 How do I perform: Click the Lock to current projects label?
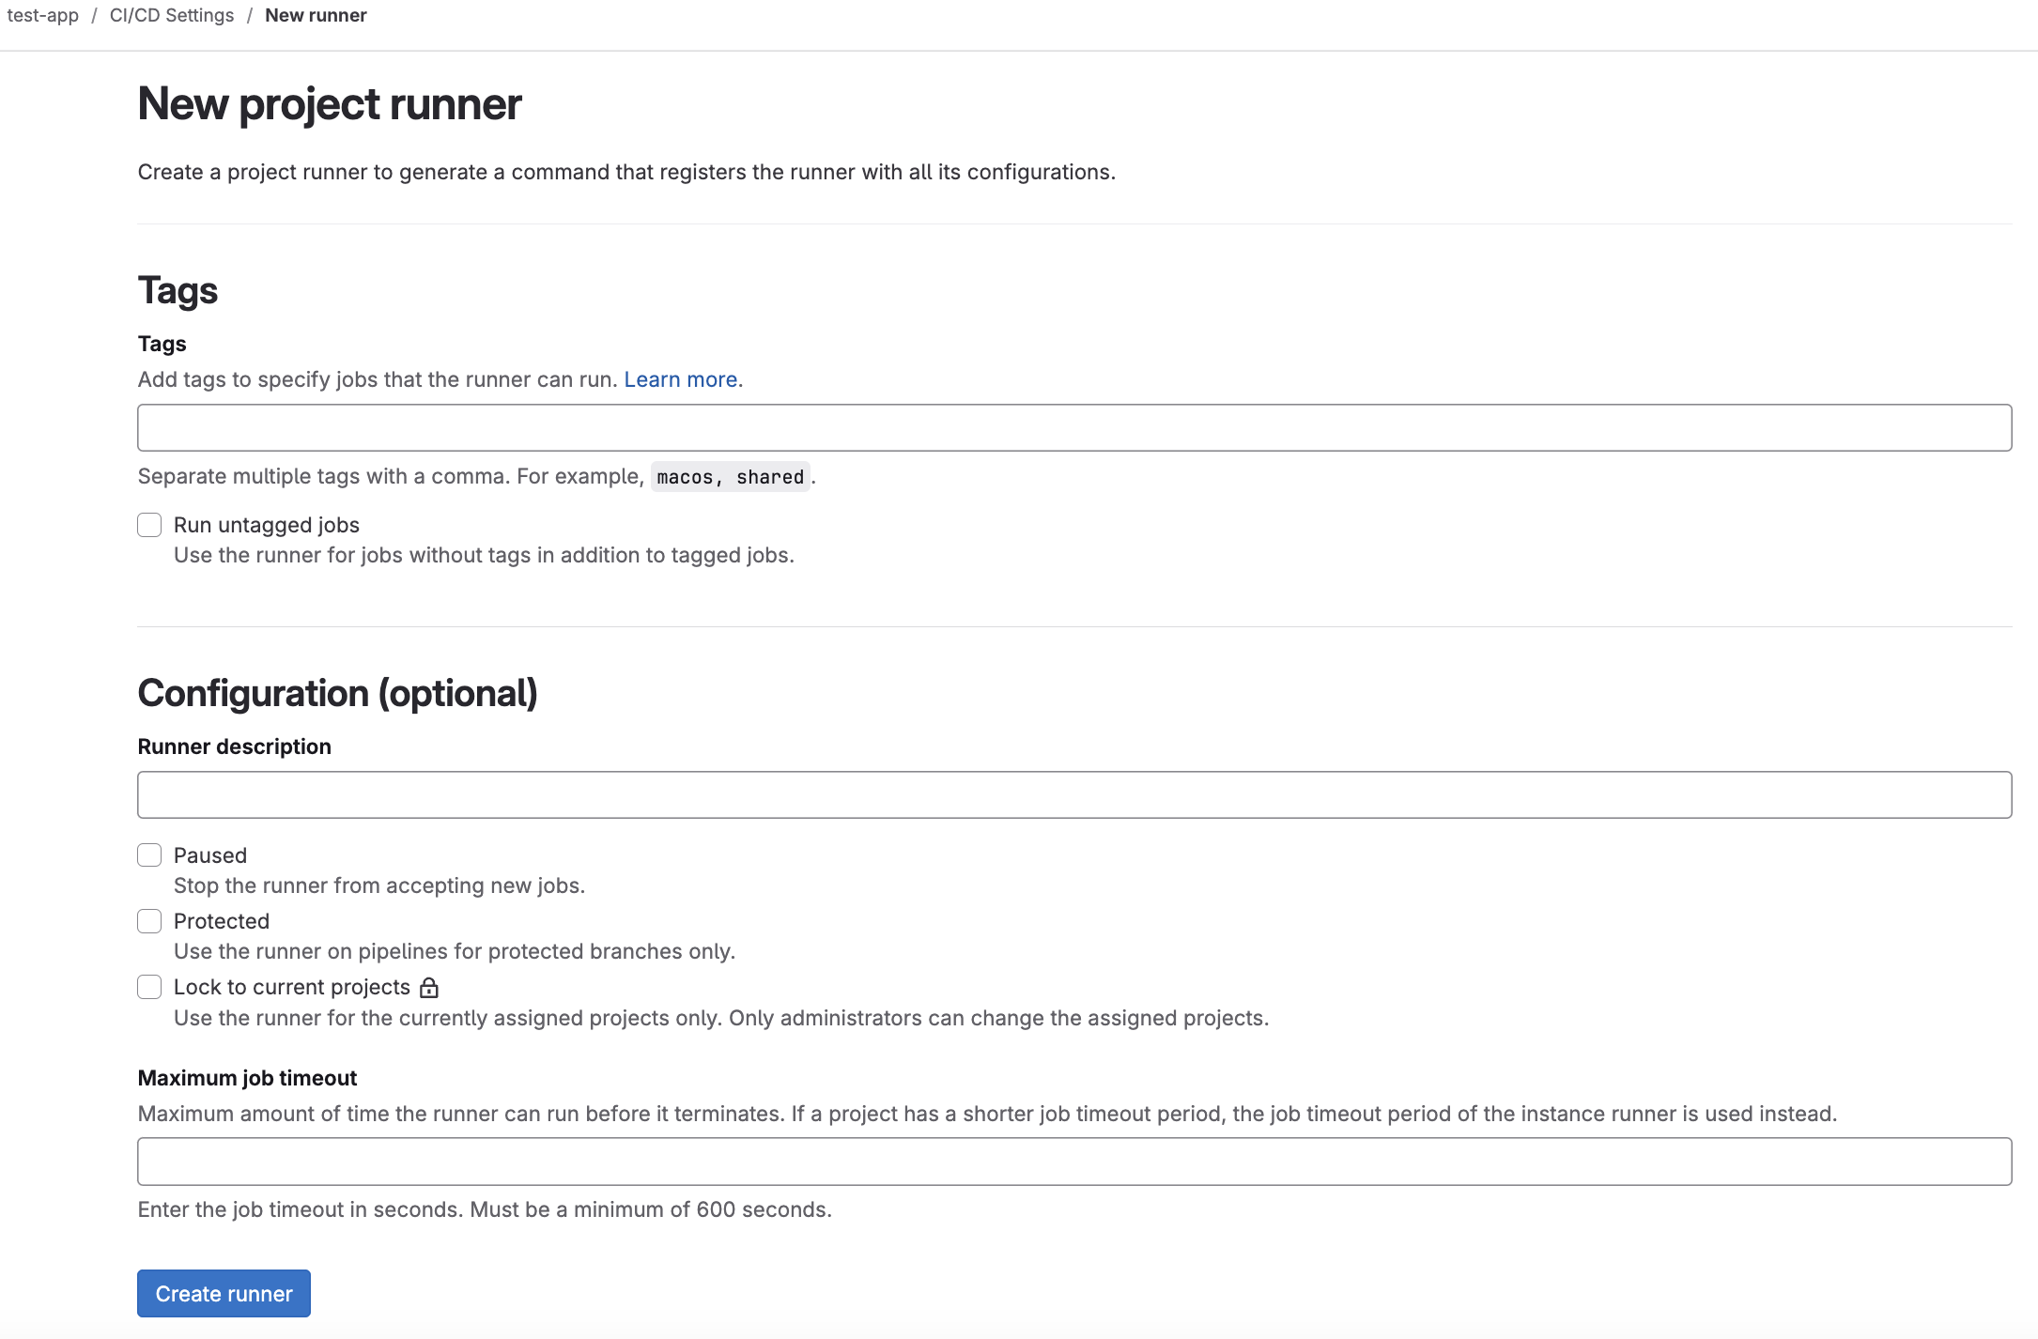point(292,987)
